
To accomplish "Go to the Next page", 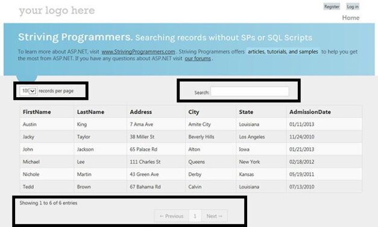I will pyautogui.click(x=214, y=216).
